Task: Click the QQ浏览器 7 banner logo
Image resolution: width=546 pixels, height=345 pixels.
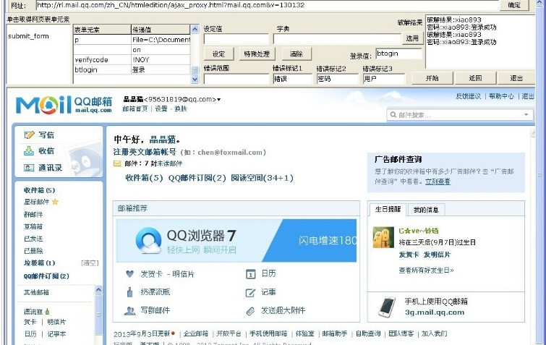Action: tap(148, 241)
